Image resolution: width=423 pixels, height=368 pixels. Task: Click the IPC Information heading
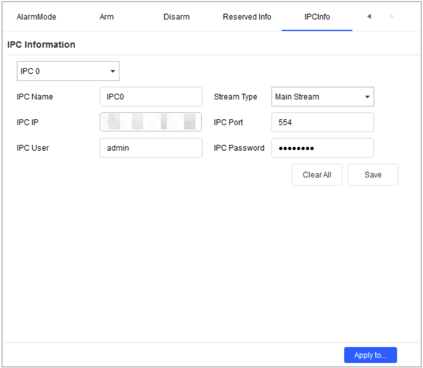(x=41, y=45)
